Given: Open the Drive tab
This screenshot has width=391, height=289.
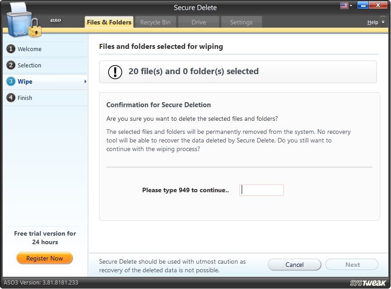Looking at the screenshot, I should 198,21.
